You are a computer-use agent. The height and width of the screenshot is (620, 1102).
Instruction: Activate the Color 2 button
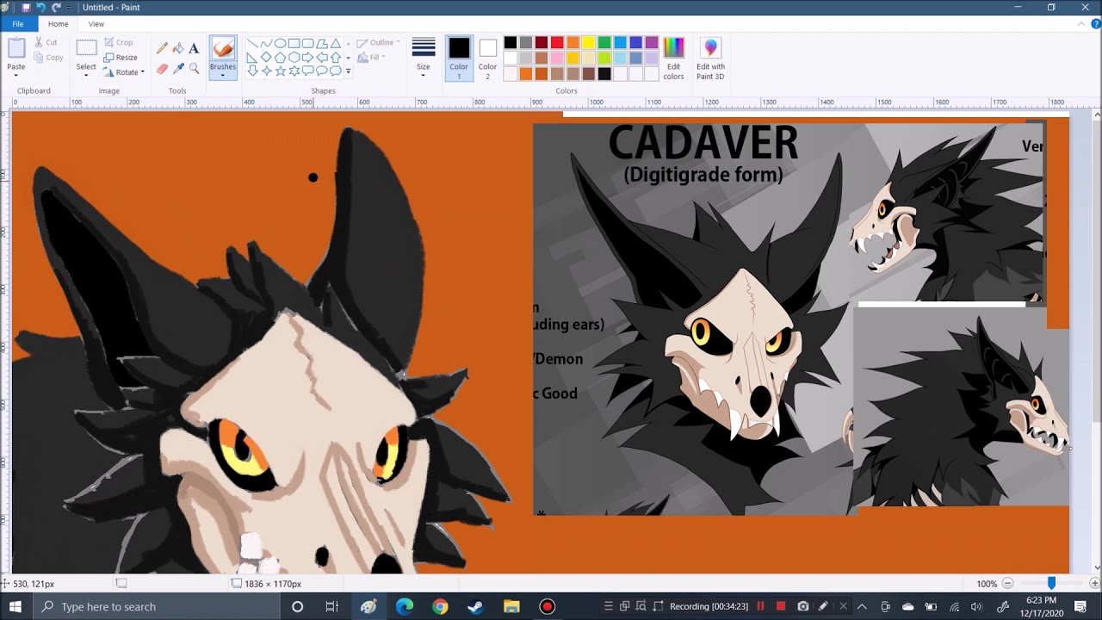487,59
